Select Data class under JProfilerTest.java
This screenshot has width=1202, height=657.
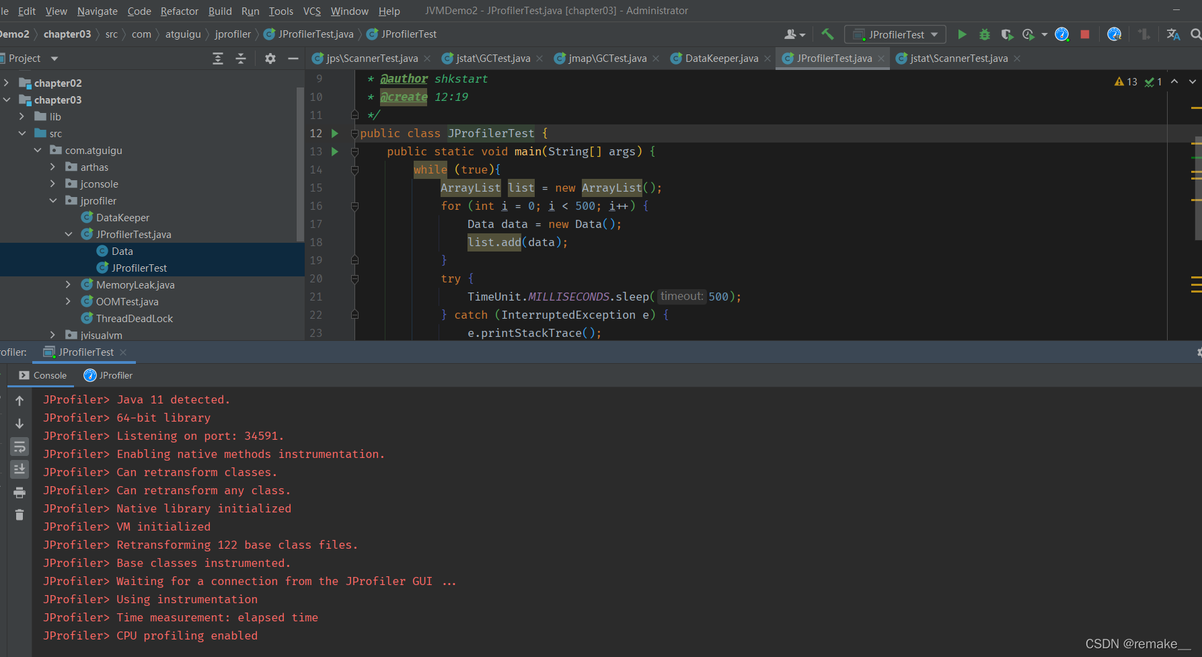pyautogui.click(x=122, y=251)
